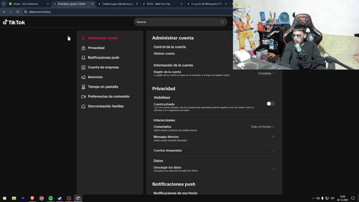Toggle the Cuenta privada switch

tap(271, 104)
